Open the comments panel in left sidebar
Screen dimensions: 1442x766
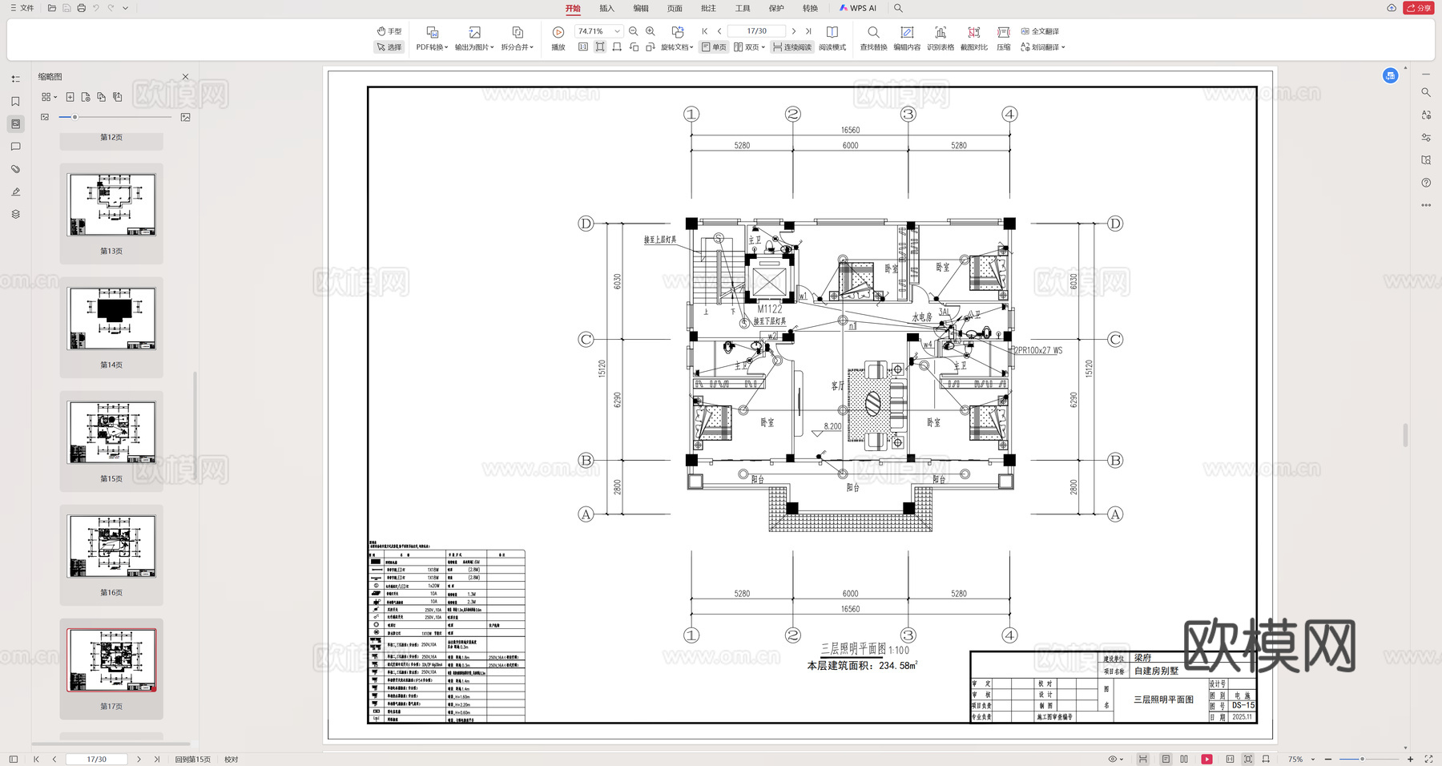15,147
